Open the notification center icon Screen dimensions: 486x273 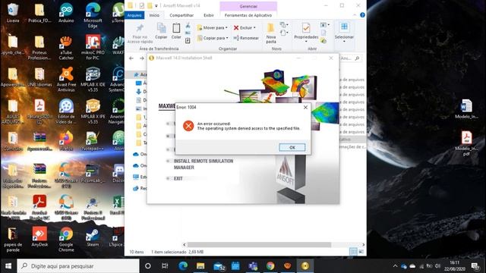click(x=475, y=266)
